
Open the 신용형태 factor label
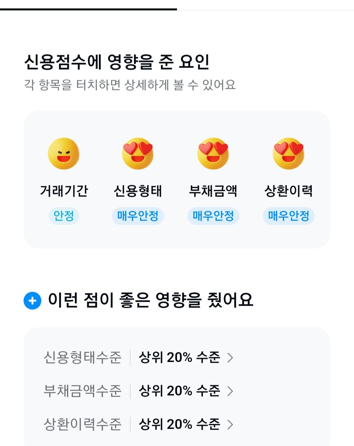coord(138,191)
